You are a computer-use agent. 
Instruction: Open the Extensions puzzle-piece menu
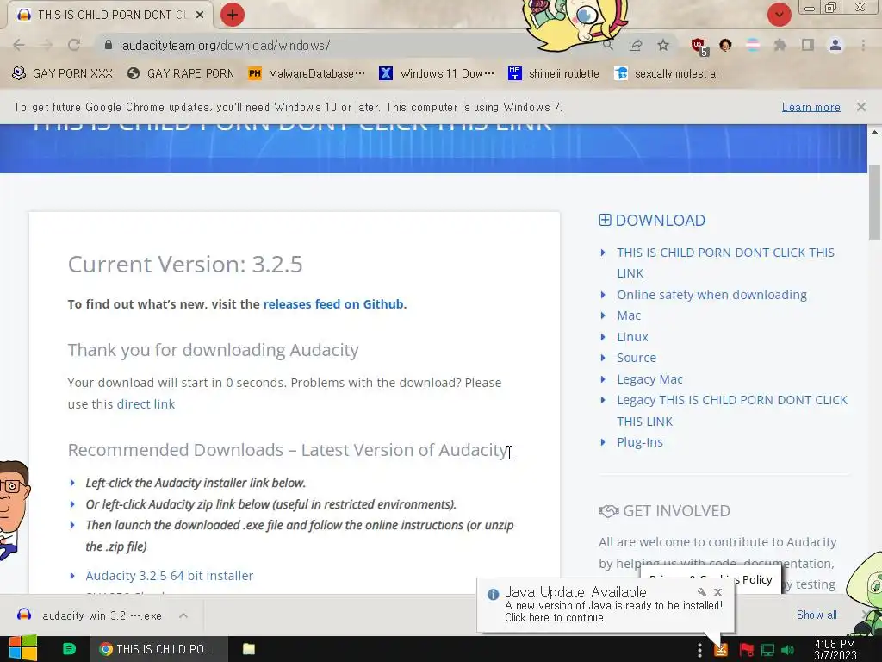click(780, 45)
